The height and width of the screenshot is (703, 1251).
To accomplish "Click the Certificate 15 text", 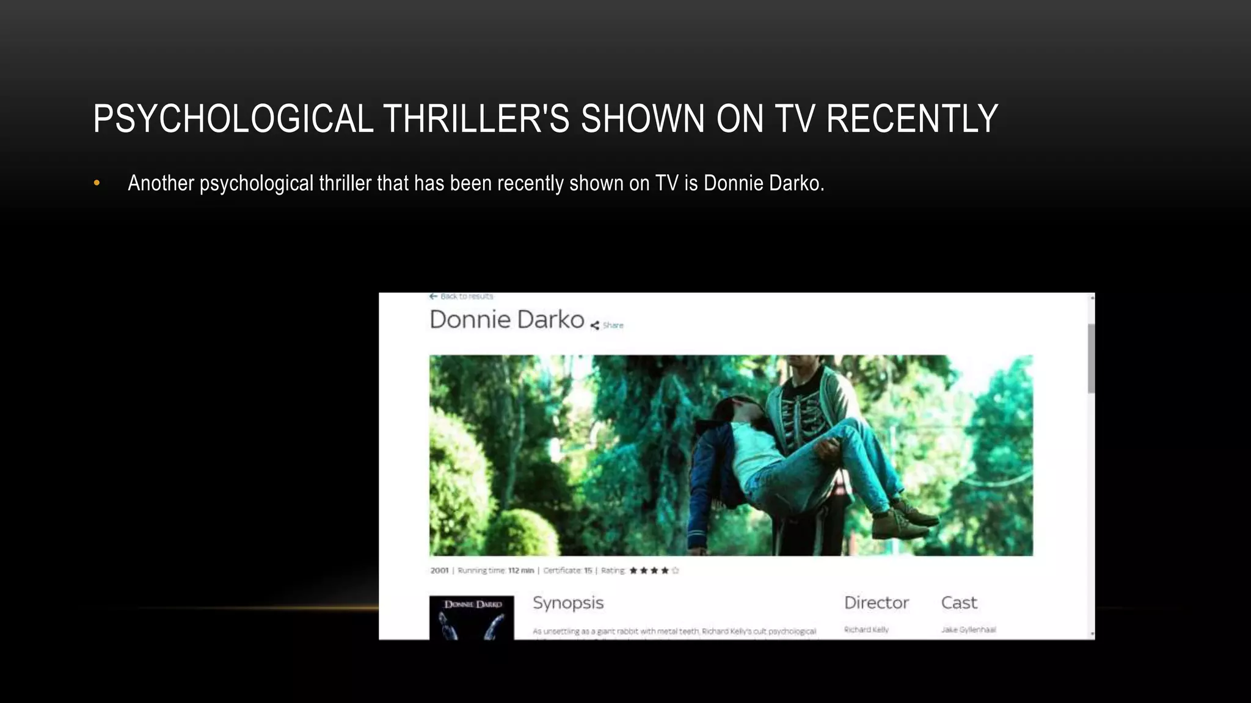I will 567,571.
